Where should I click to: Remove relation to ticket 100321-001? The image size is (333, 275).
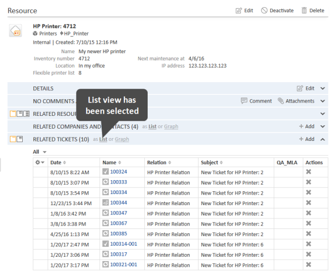click(309, 264)
